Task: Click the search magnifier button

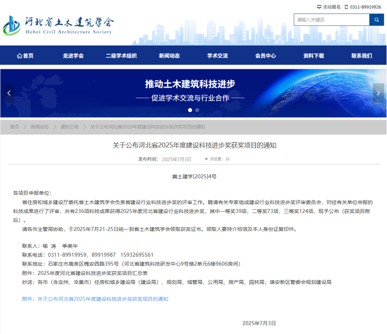Action: 376,20
